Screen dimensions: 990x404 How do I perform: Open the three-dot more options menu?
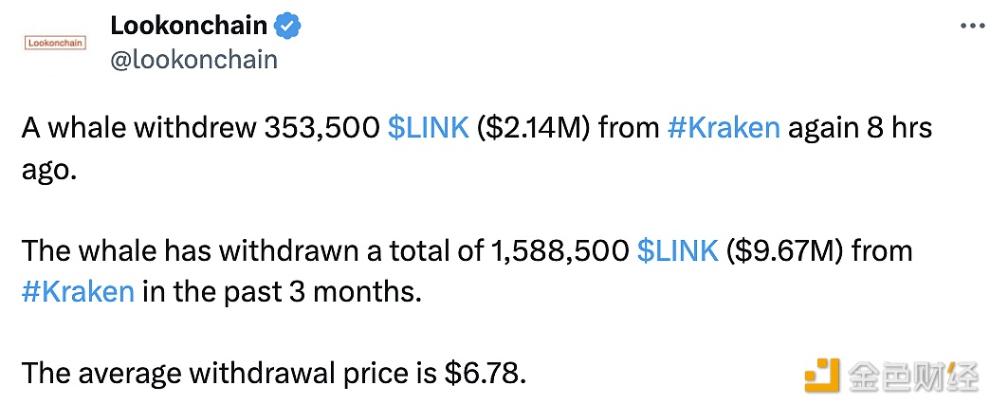972,26
